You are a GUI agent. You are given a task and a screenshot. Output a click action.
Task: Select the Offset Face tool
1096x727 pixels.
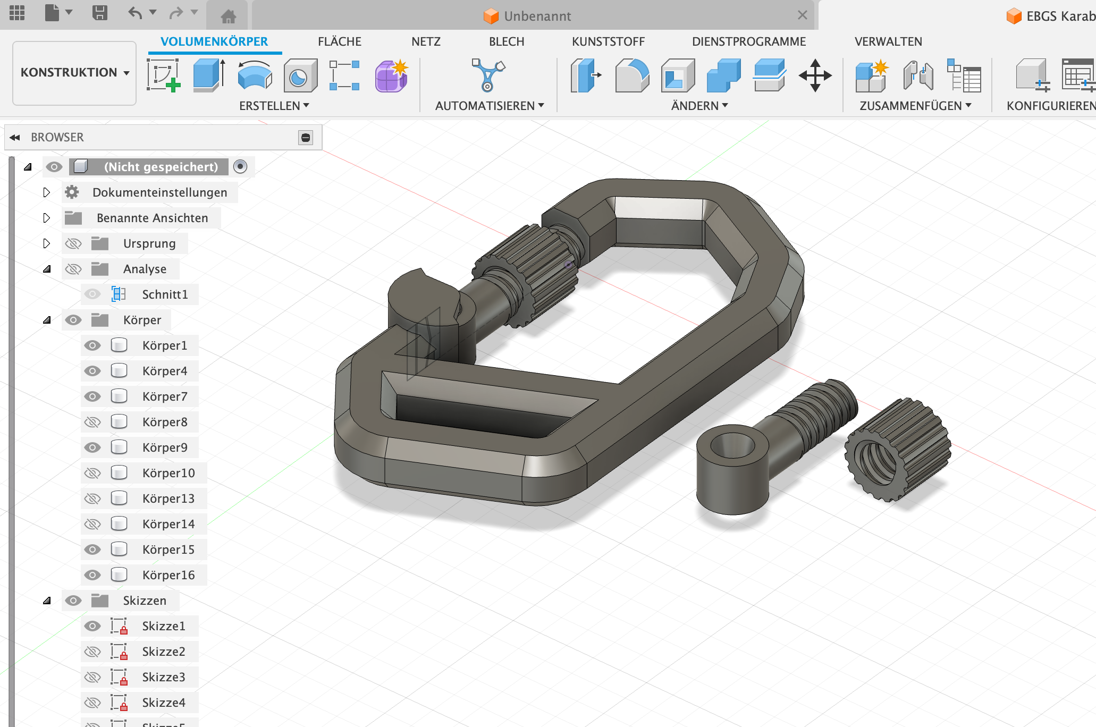pos(769,76)
